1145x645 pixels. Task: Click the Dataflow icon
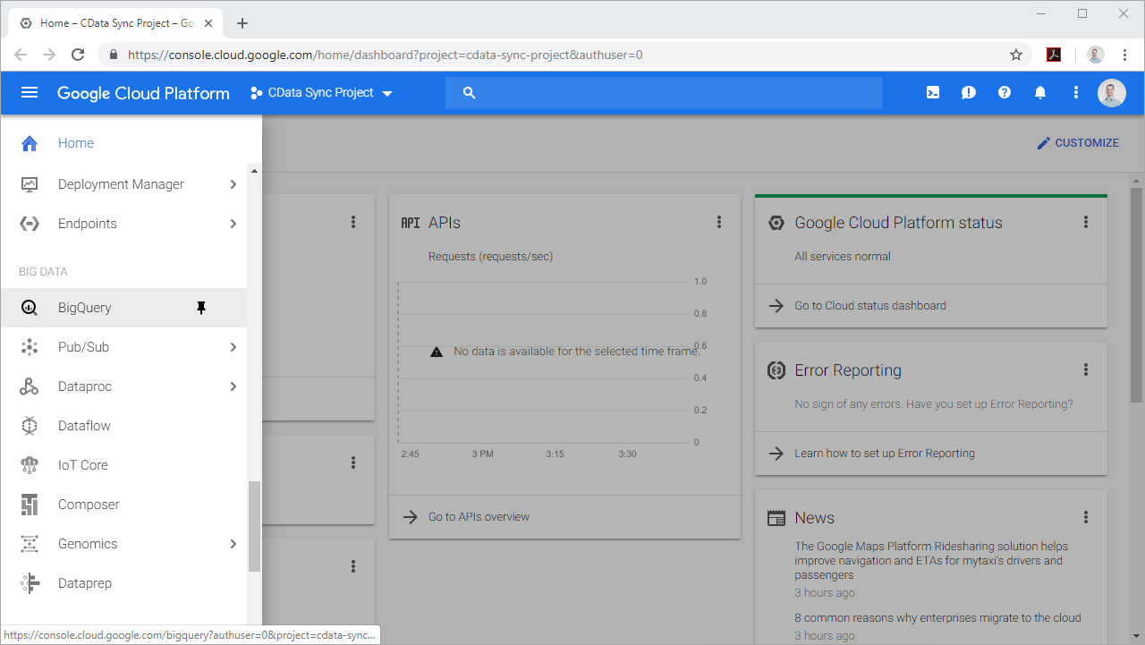click(x=30, y=425)
